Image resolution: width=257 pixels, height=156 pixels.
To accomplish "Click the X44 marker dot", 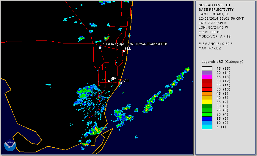I will point(121,83).
